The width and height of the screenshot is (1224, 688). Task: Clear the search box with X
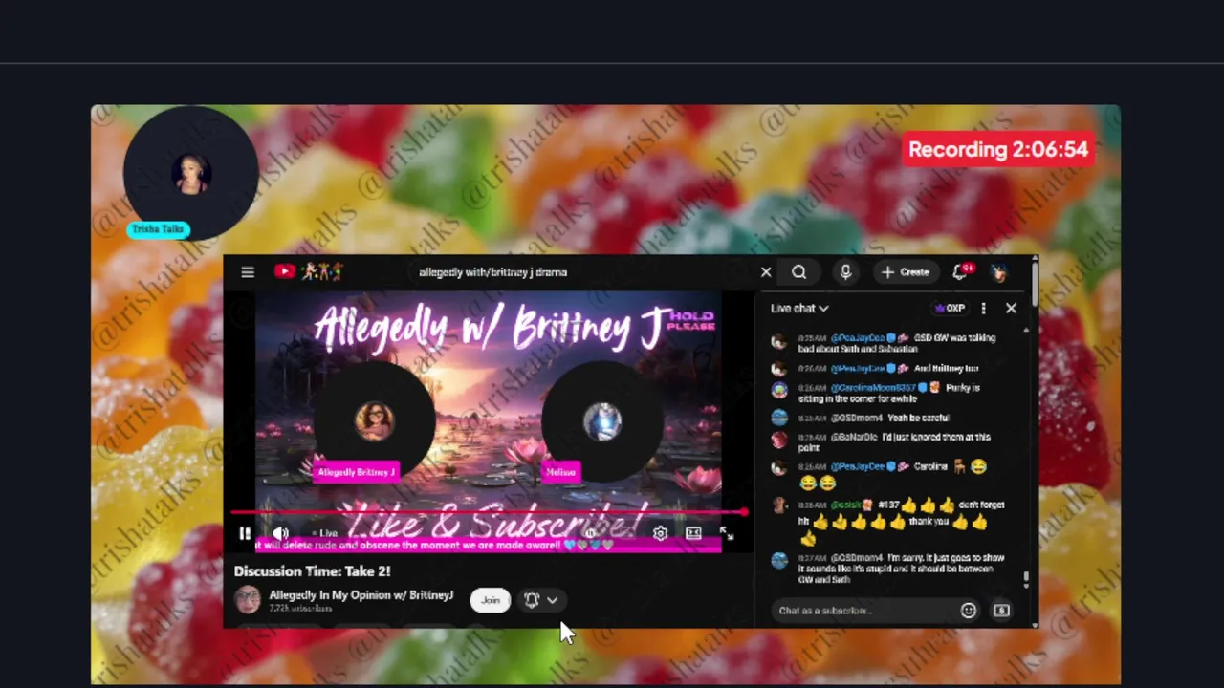[x=766, y=272]
